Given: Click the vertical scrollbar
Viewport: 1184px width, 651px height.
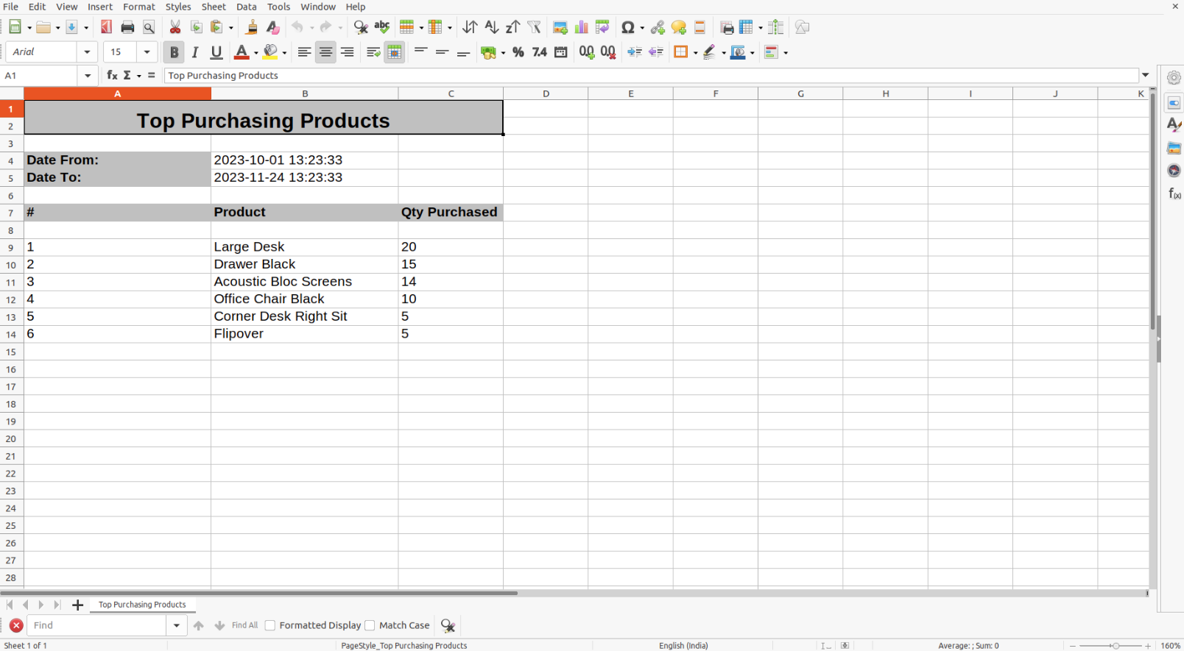Looking at the screenshot, I should pos(1152,212).
